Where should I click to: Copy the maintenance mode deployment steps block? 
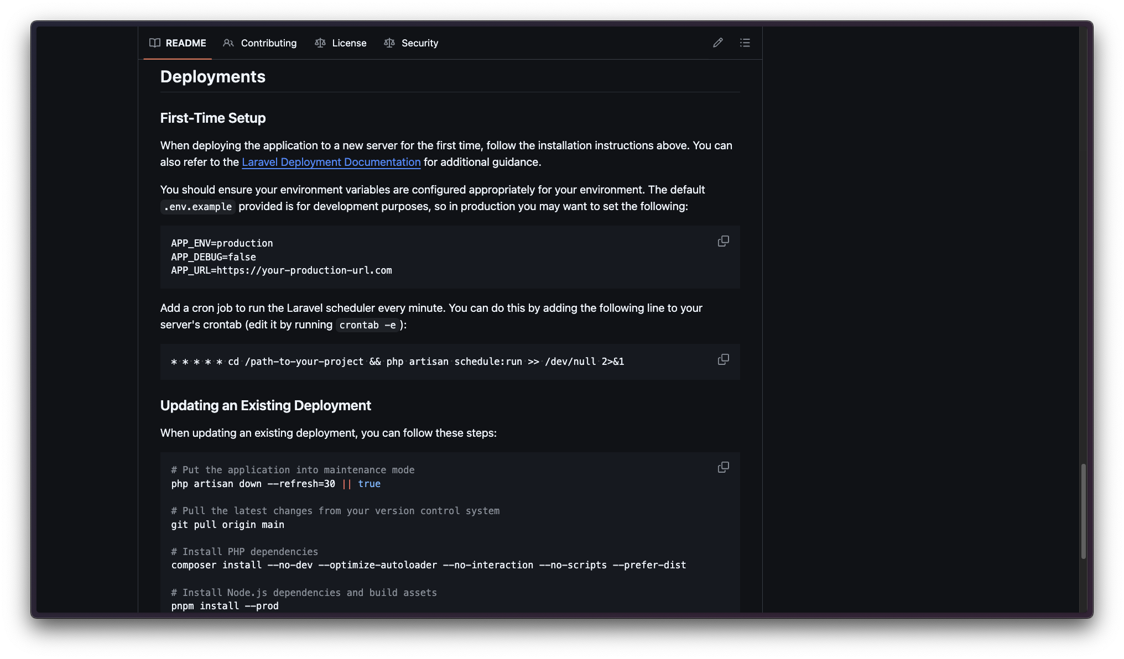(723, 467)
